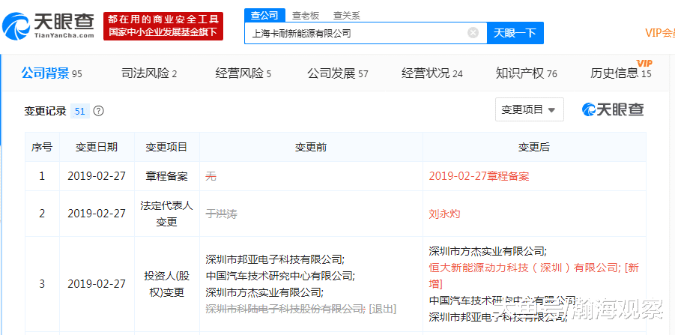
Task: Click 中国汽车技术研究中心有限公司 in 变更前 column
Action: (x=279, y=276)
